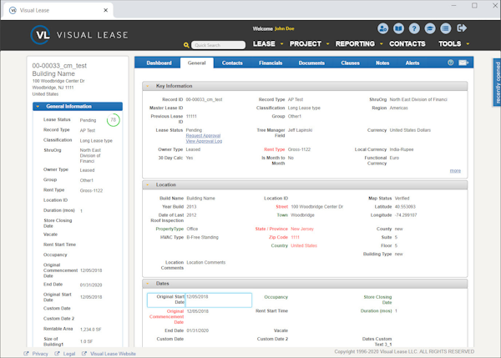Click the Quick Search magnifier icon
The width and height of the screenshot is (501, 358).
(x=186, y=45)
